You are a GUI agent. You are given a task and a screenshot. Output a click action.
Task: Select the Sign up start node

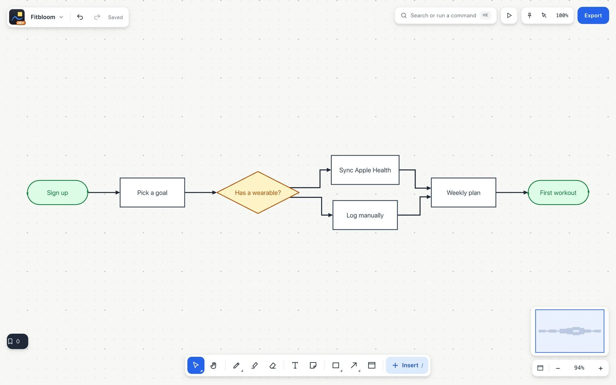[58, 193]
